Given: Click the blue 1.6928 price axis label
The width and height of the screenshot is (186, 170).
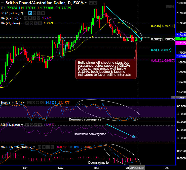Looking at the screenshot, I should [181, 56].
